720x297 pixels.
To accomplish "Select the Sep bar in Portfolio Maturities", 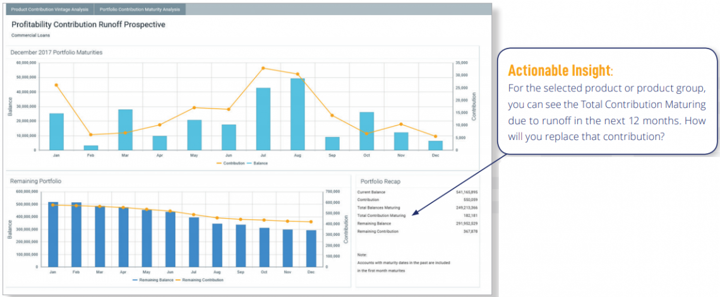I will (x=332, y=144).
